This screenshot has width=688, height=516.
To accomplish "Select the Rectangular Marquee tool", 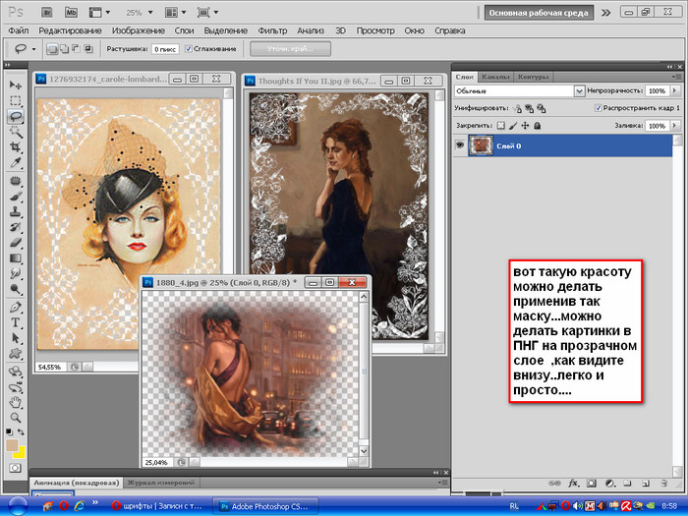I will pos(16,100).
